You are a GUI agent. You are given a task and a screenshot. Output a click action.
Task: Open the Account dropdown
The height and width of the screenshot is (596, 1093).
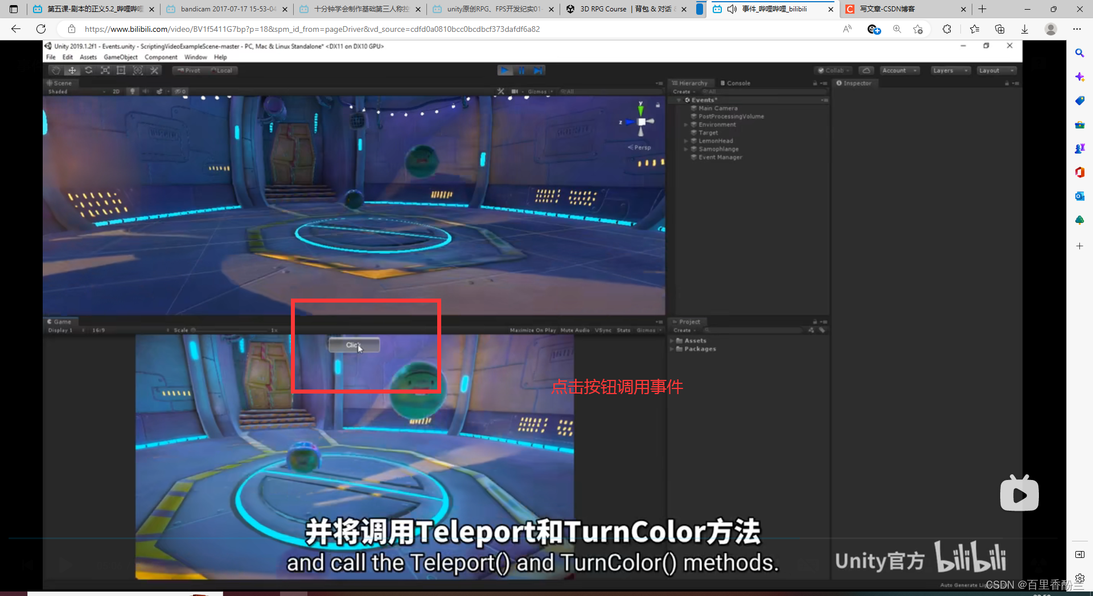pos(899,71)
